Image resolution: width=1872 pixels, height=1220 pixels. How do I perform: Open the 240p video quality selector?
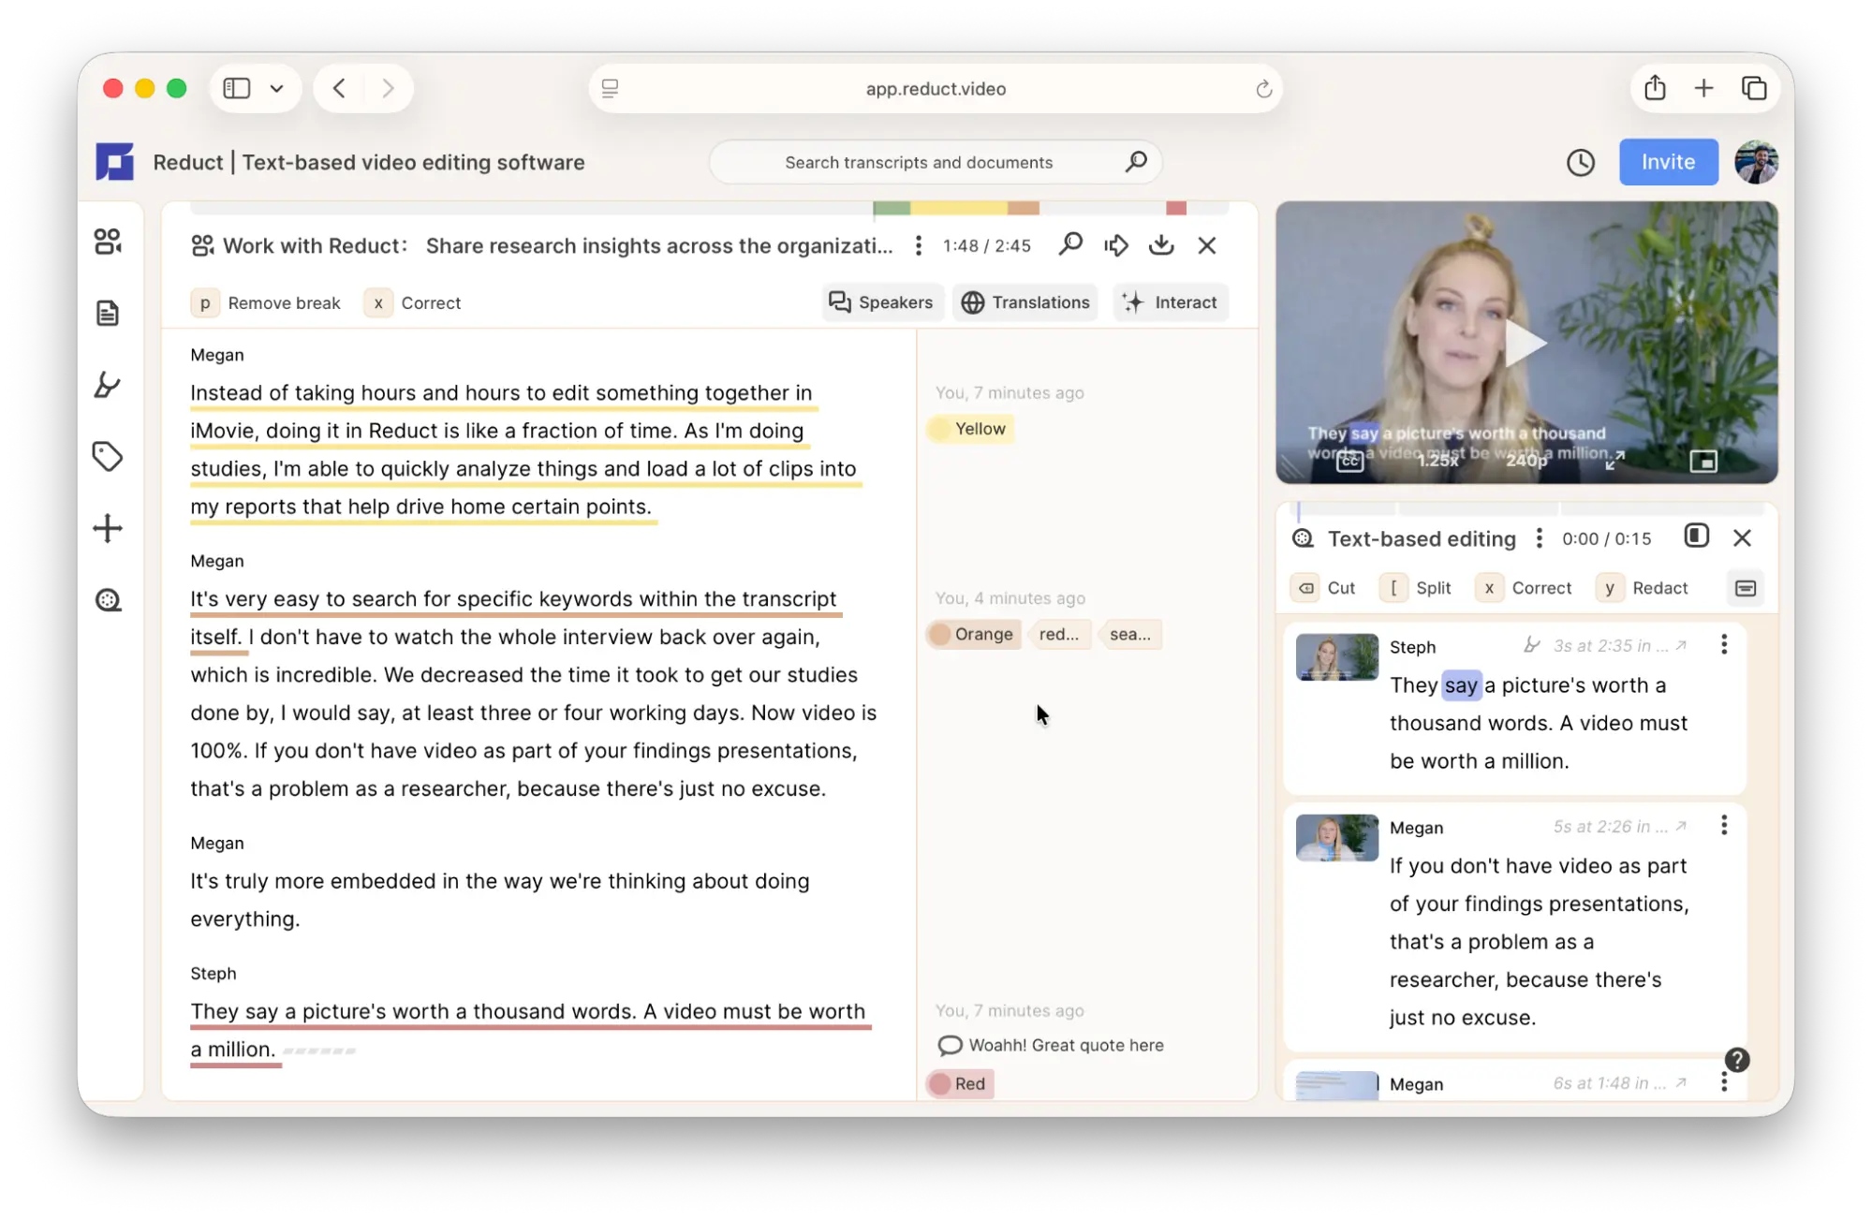(1526, 461)
